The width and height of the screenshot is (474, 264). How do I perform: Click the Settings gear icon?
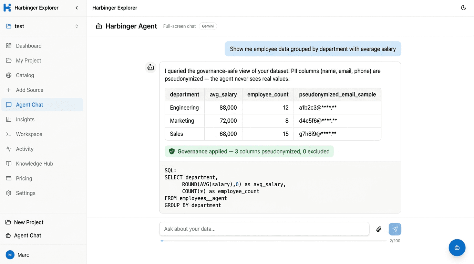(x=9, y=193)
